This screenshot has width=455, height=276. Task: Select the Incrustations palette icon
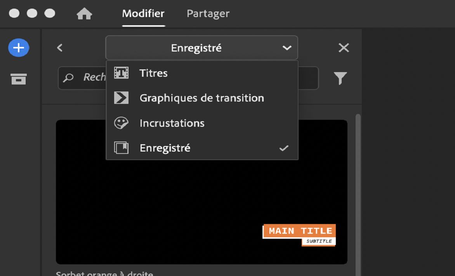(122, 123)
